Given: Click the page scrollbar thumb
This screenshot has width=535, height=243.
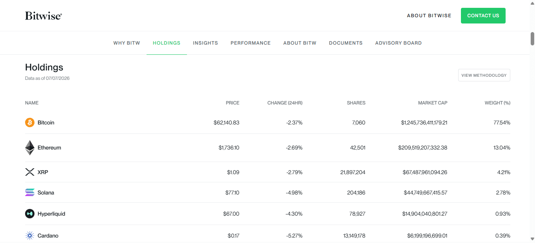Looking at the screenshot, I should (x=532, y=38).
